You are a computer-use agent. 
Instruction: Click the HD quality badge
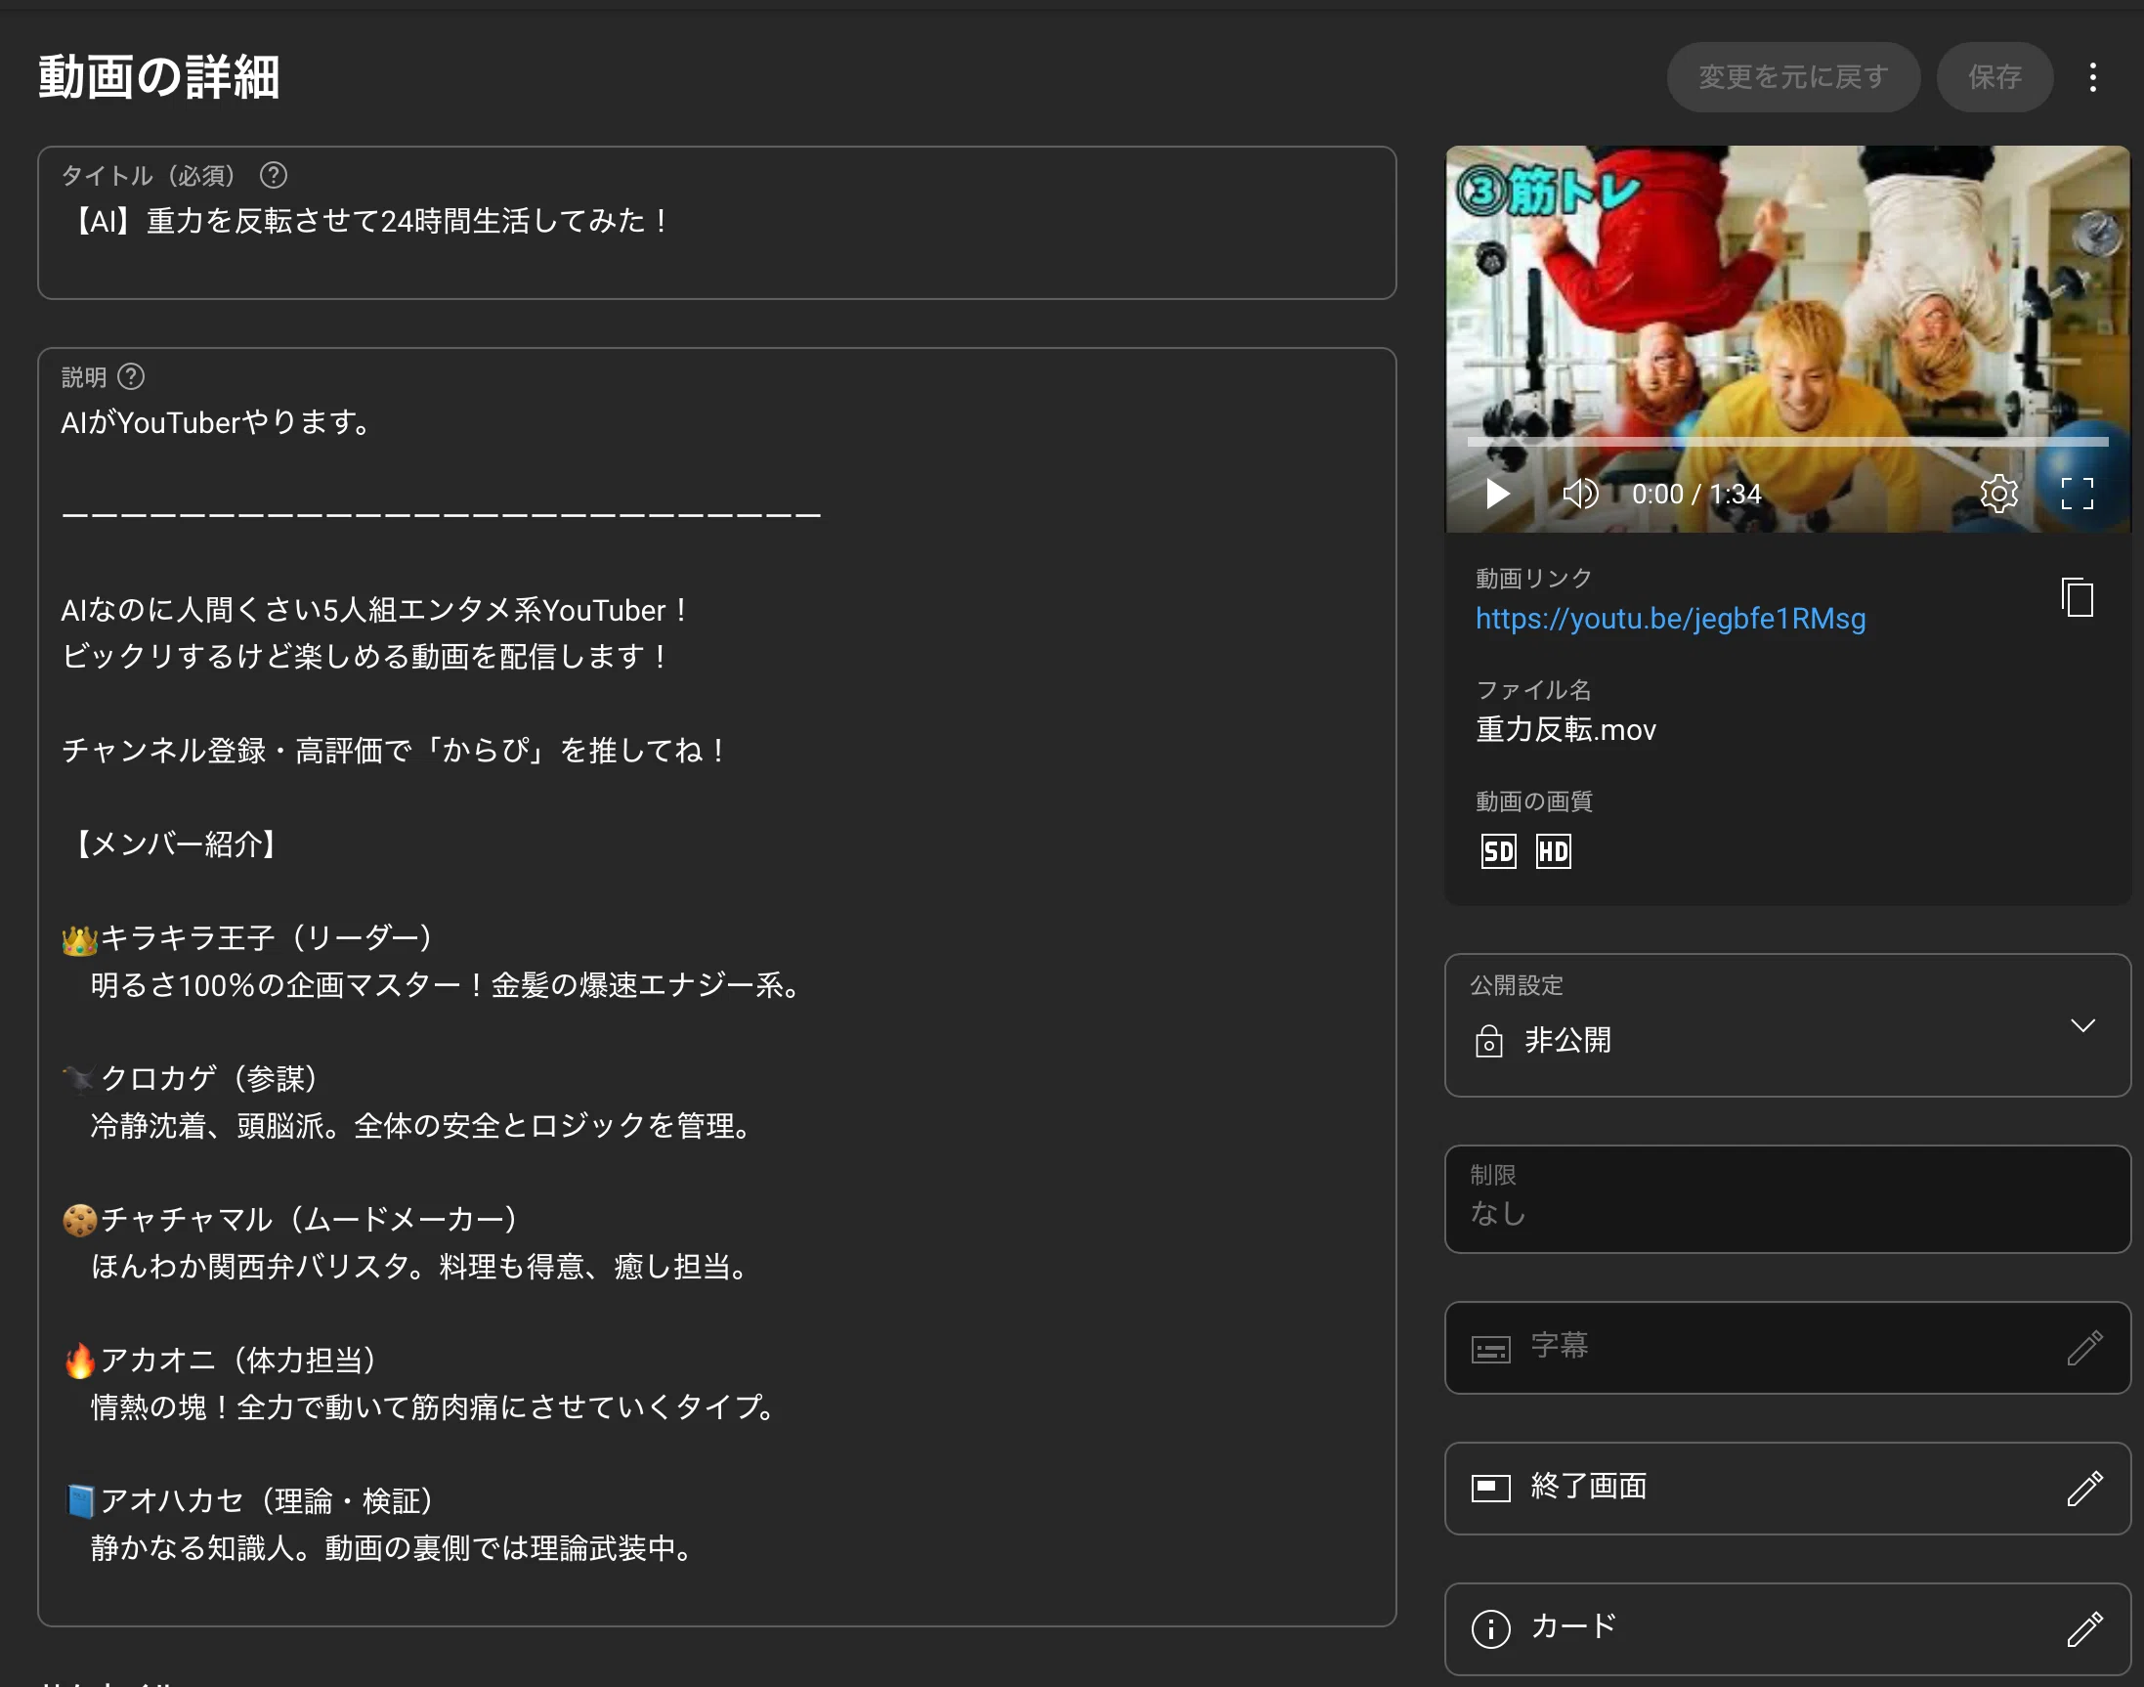click(x=1553, y=850)
